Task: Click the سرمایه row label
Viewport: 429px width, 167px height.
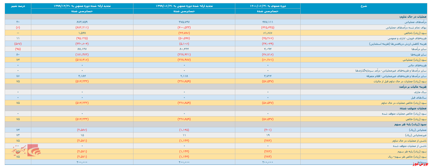Action: 422,162
